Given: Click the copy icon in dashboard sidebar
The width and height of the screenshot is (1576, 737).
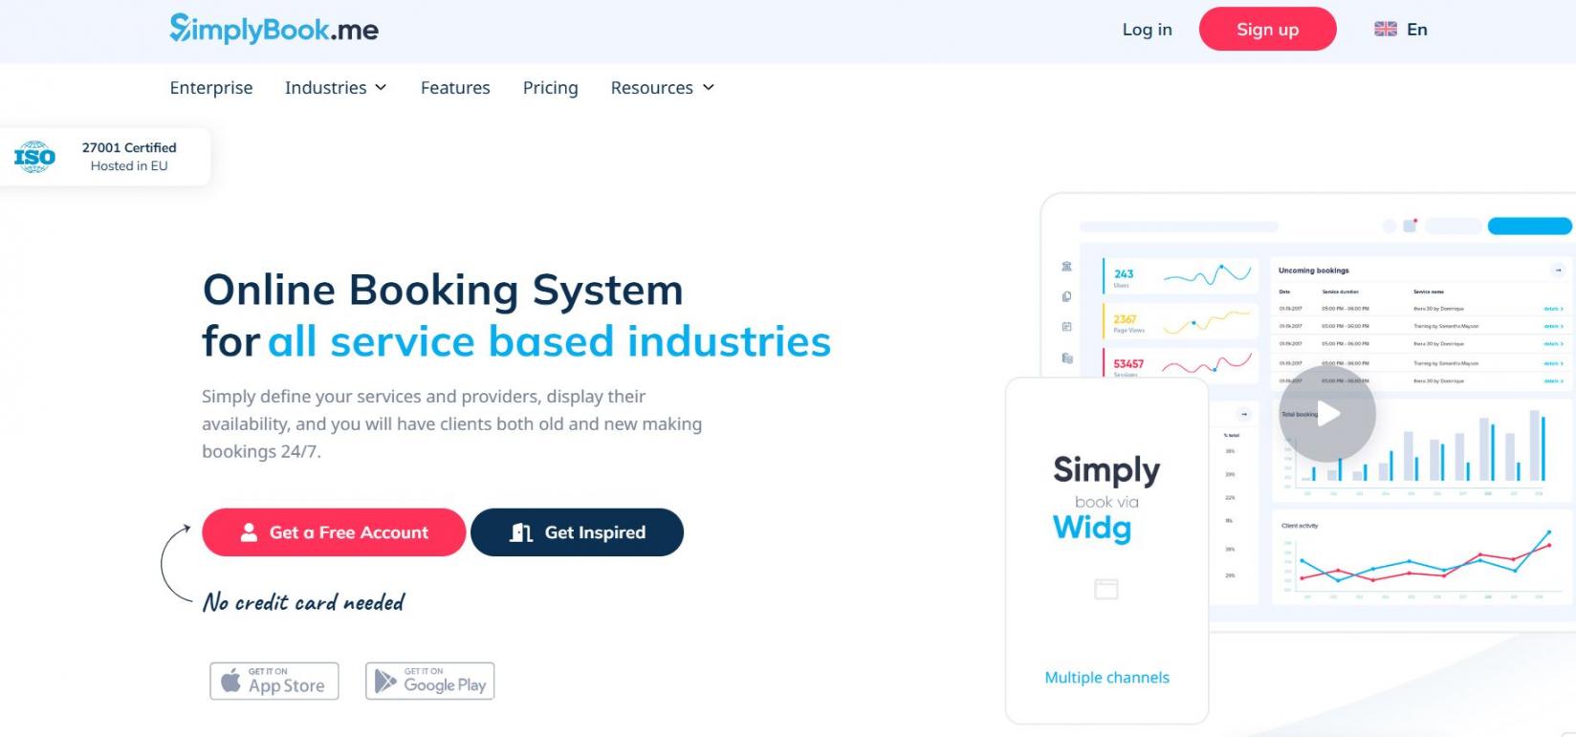Looking at the screenshot, I should [x=1066, y=297].
